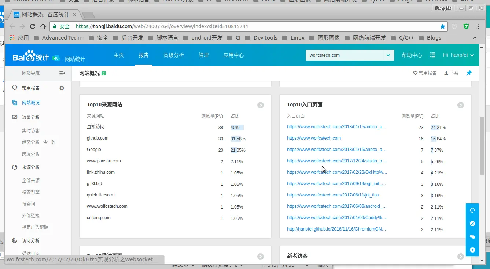This screenshot has height=269, width=490.
Task: Open the customer service headset icon
Action: click(472, 210)
